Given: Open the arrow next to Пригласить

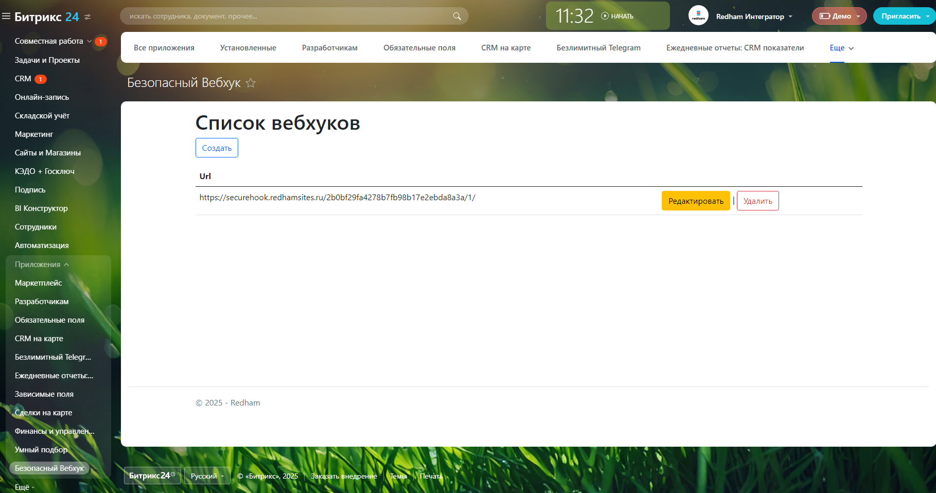Looking at the screenshot, I should pyautogui.click(x=928, y=16).
